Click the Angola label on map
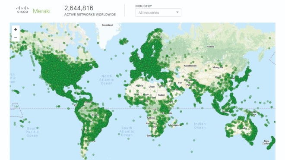This screenshot has width=285, height=160. pos(151,118)
